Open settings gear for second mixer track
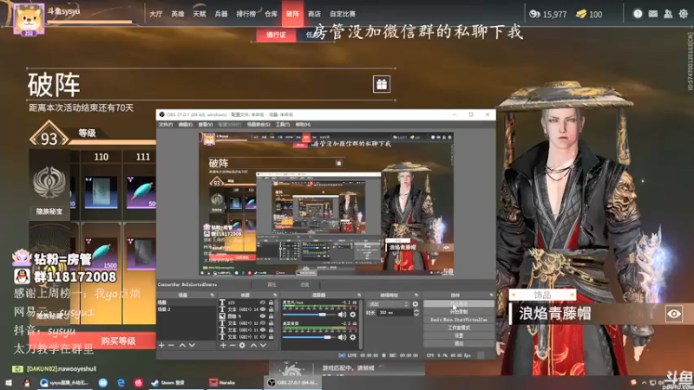 (353, 337)
